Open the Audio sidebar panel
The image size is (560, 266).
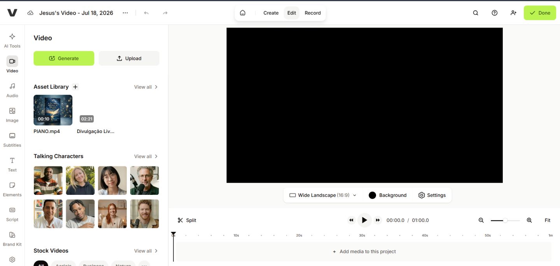[12, 90]
